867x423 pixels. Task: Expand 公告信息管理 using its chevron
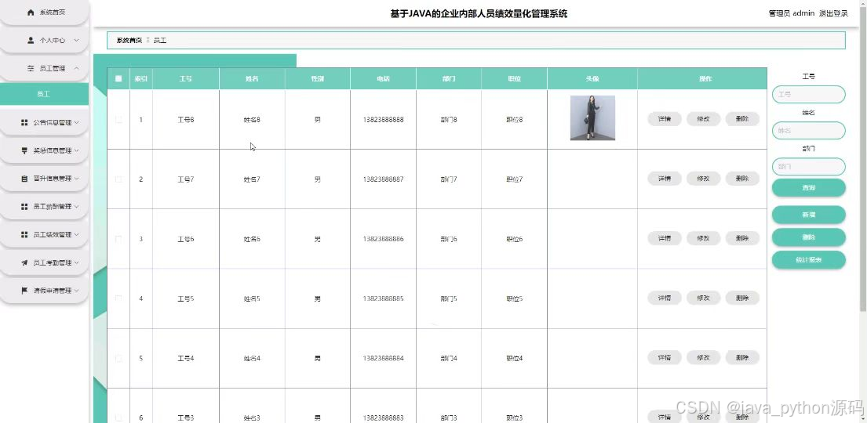(76, 123)
